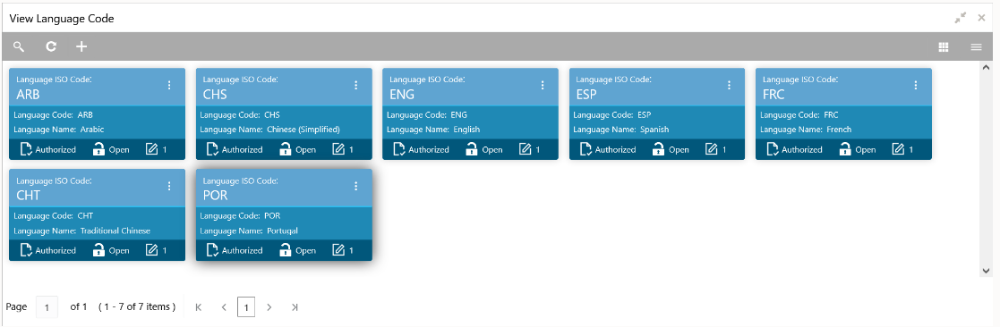Switch to tile grid view
This screenshot has height=327, width=1000.
(944, 47)
